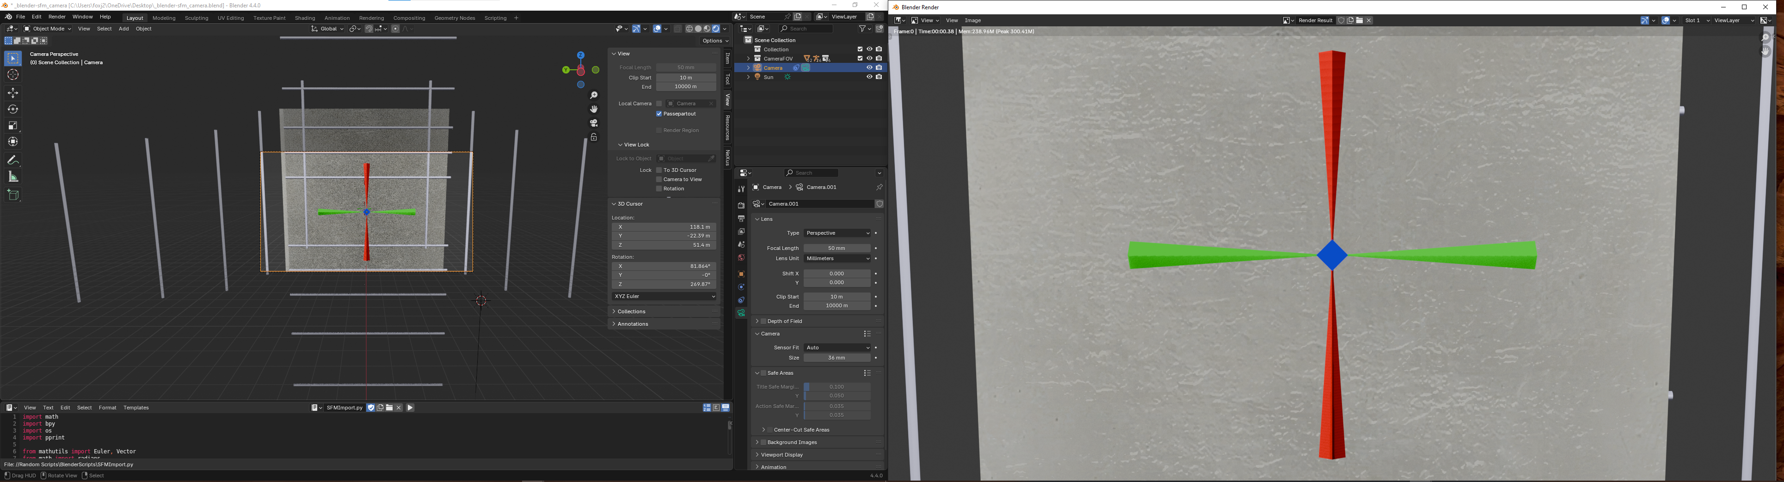The height and width of the screenshot is (482, 1784).
Task: Click the viewport zoom magnifier icon
Action: 594,96
